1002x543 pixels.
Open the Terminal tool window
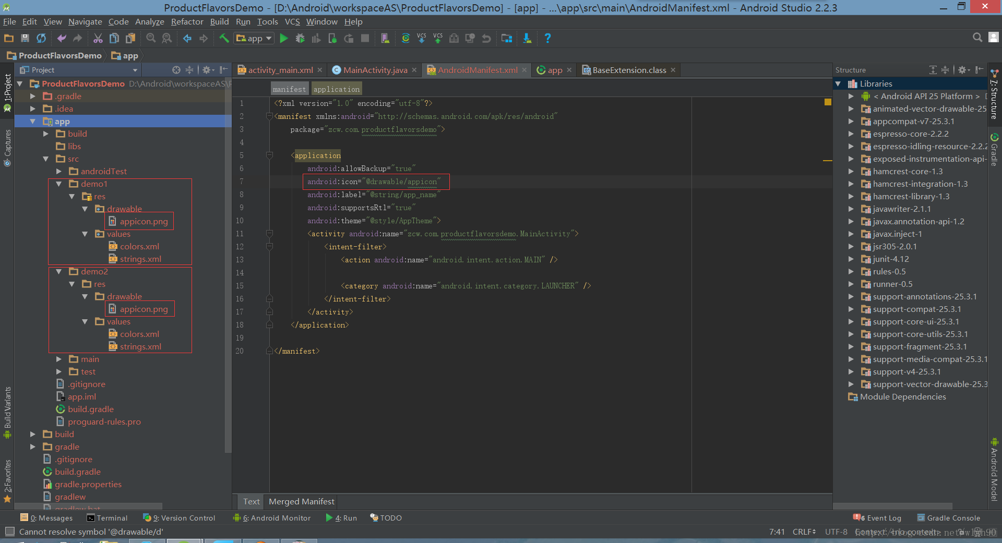click(x=107, y=518)
